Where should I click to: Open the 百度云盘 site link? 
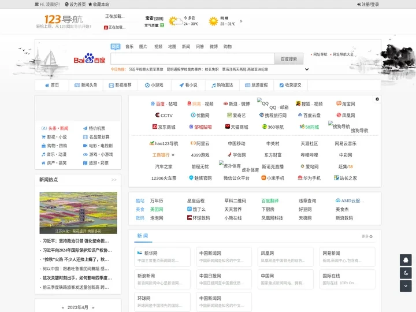pyautogui.click(x=309, y=116)
